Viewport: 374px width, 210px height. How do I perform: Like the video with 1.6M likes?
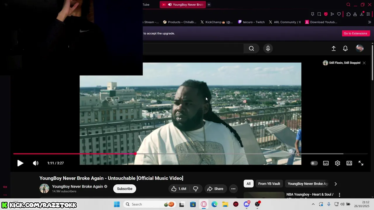pos(179,189)
